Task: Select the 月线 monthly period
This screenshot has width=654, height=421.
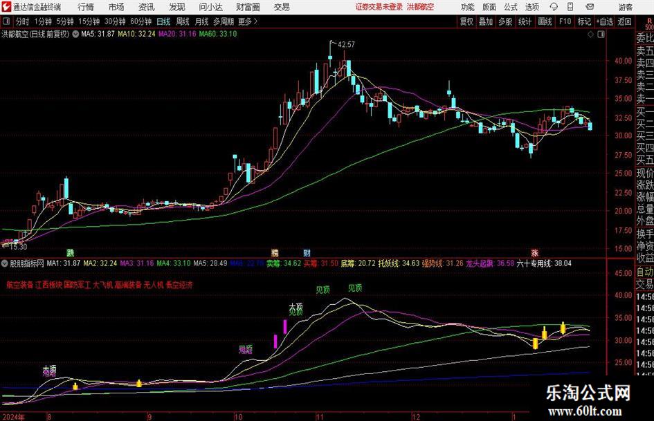Action: click(202, 21)
